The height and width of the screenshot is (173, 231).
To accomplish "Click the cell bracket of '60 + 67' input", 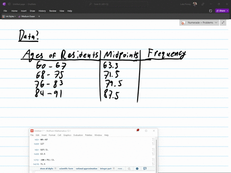I will coord(153,139).
